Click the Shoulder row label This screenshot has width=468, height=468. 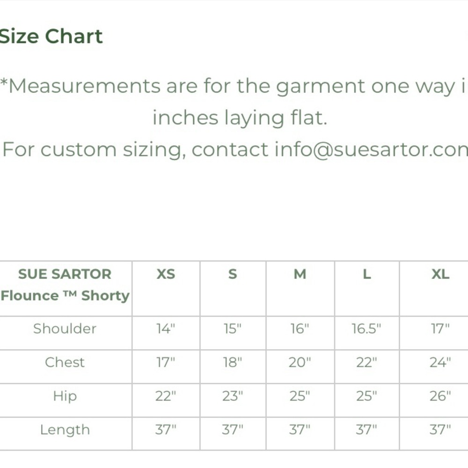(65, 329)
